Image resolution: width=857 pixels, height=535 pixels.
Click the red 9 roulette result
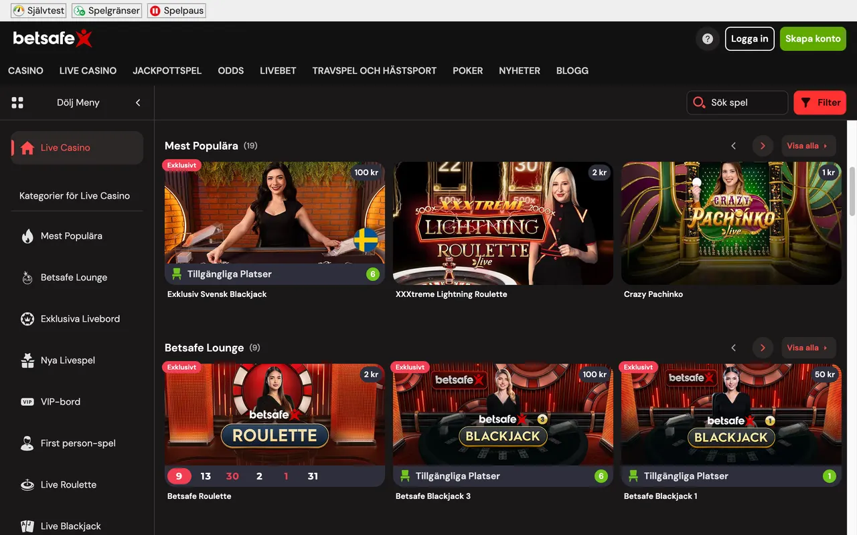click(x=179, y=476)
